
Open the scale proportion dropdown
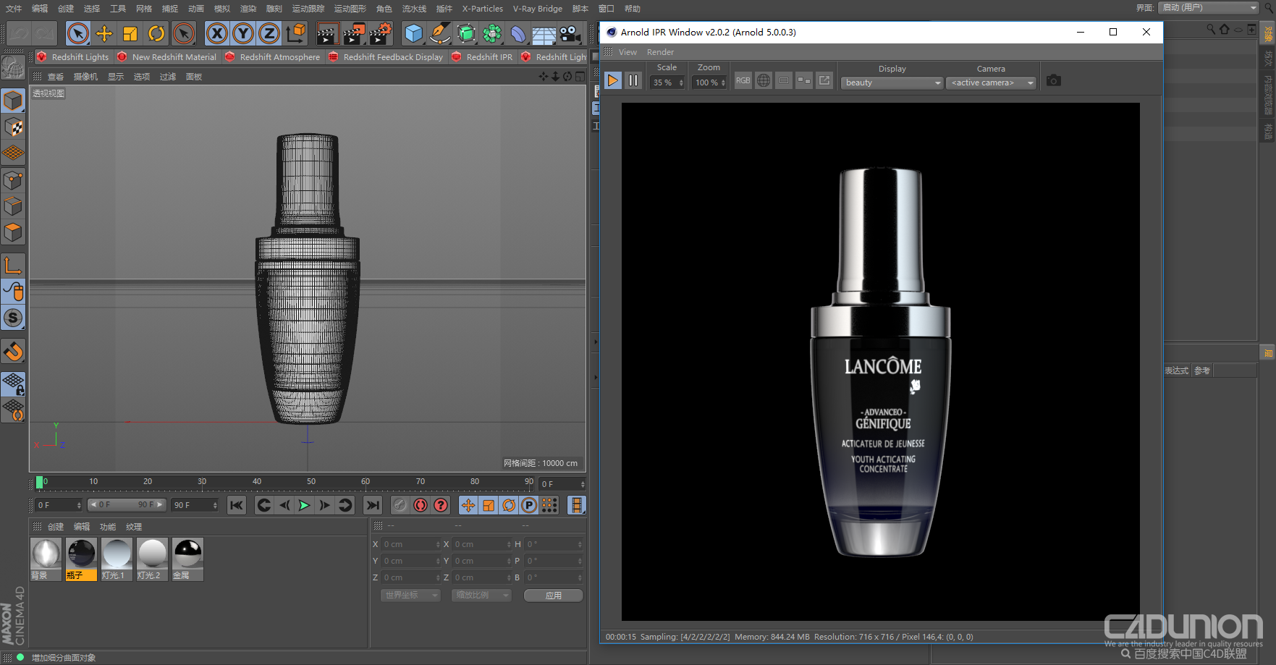(x=481, y=595)
